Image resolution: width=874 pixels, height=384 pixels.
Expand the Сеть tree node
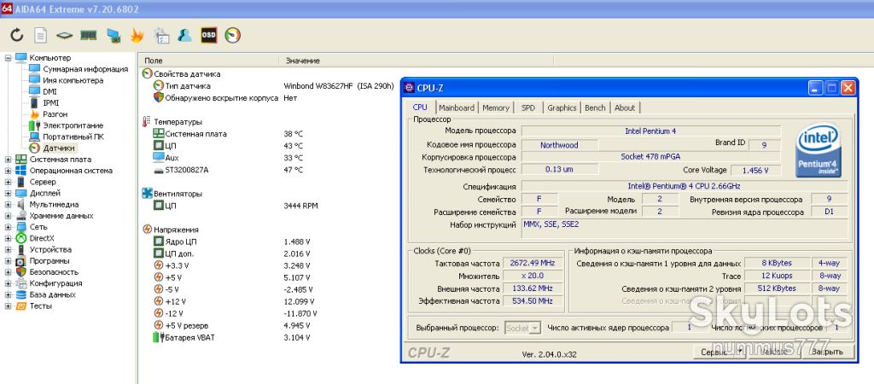[8, 227]
